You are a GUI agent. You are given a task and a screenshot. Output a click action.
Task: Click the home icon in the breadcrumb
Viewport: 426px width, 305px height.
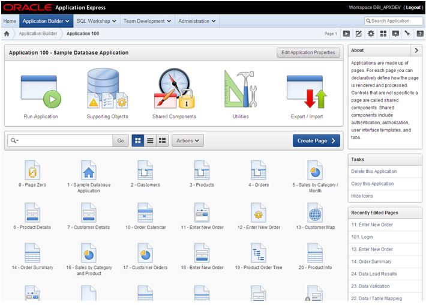[x=7, y=34]
